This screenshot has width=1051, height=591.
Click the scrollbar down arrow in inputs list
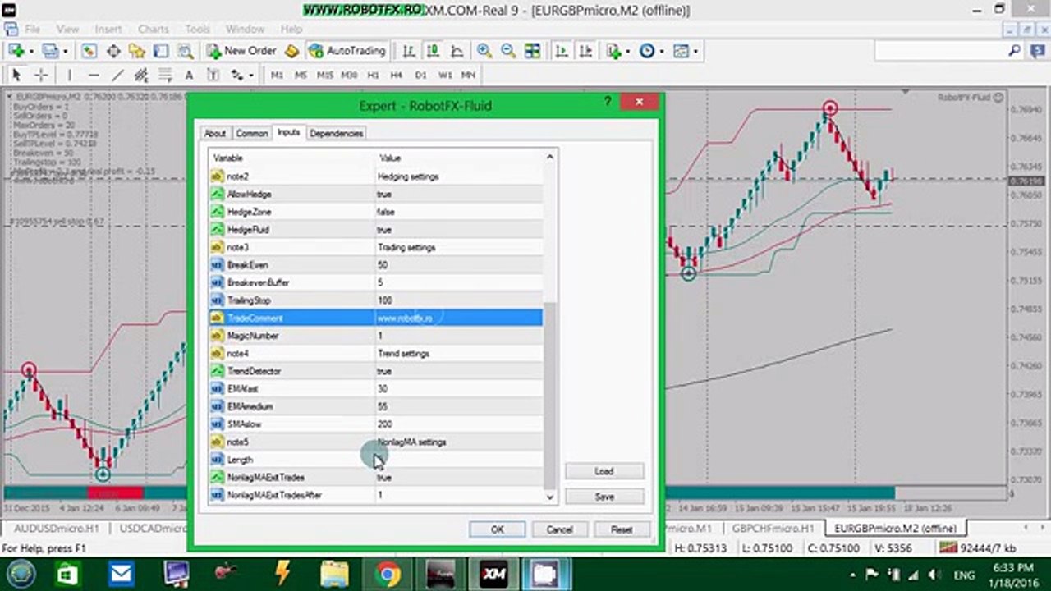tap(550, 497)
